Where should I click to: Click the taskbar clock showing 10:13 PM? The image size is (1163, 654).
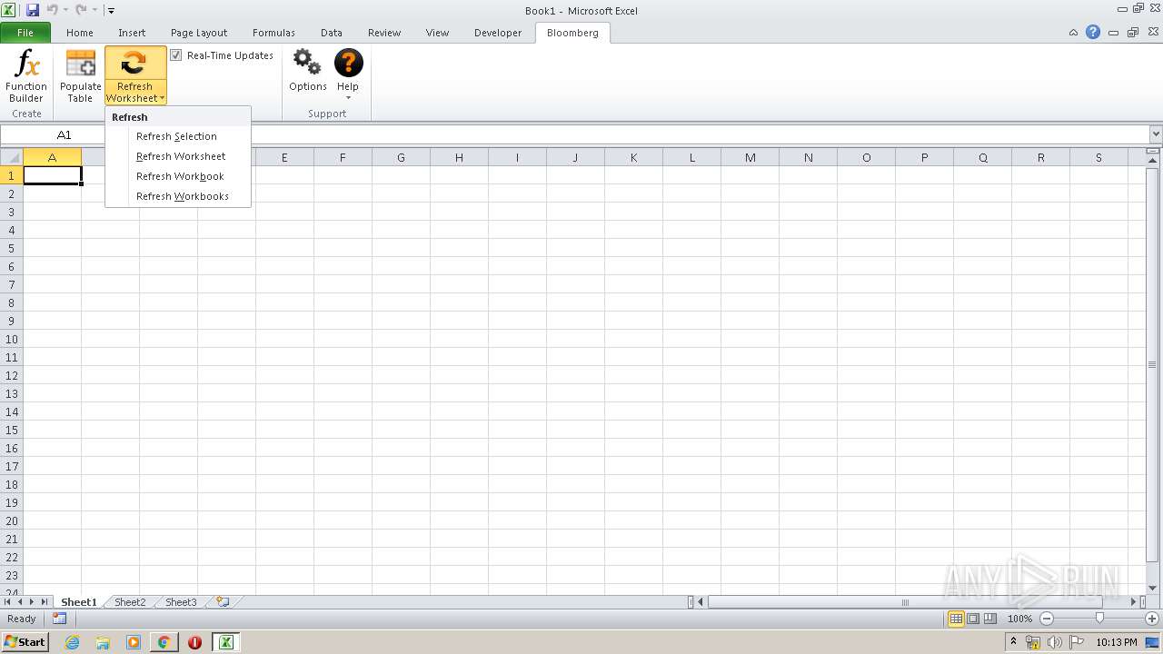point(1117,642)
